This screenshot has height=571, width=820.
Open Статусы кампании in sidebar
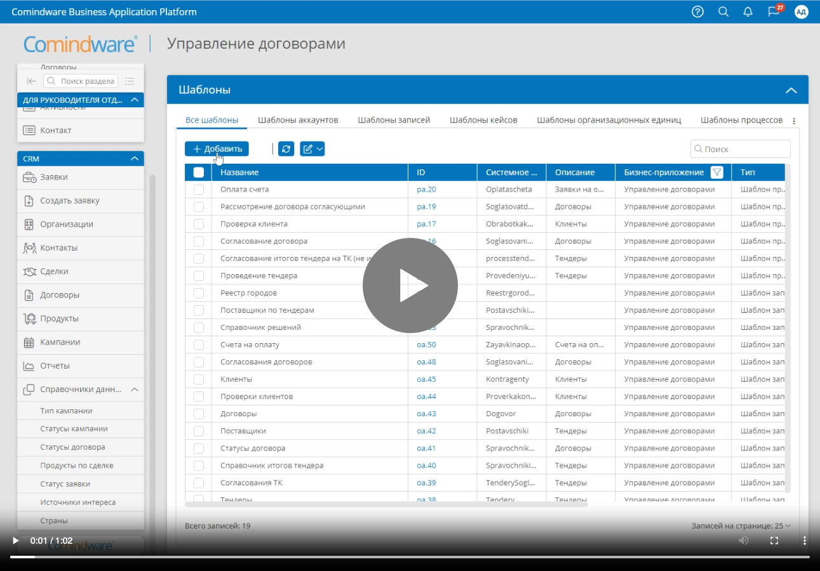click(x=74, y=428)
